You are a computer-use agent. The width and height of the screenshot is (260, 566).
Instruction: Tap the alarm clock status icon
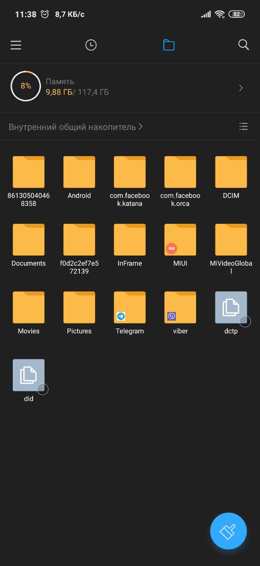(45, 14)
